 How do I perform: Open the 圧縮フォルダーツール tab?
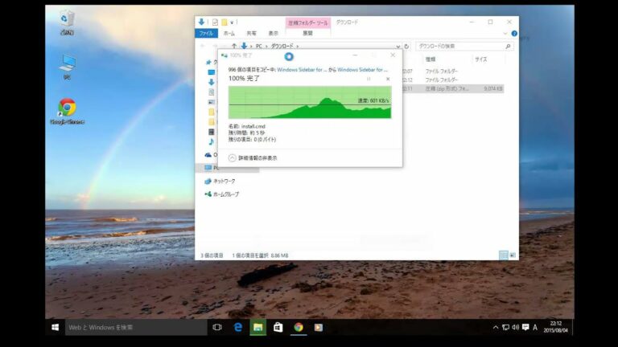click(x=307, y=22)
